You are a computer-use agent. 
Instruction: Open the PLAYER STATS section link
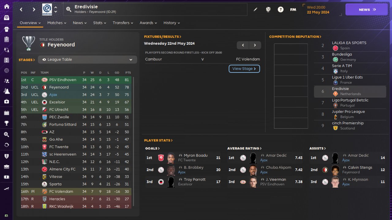(158, 141)
